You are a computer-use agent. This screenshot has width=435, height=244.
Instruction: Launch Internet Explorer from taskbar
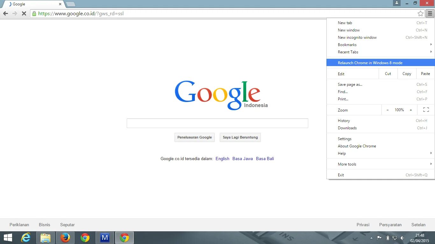coord(25,238)
